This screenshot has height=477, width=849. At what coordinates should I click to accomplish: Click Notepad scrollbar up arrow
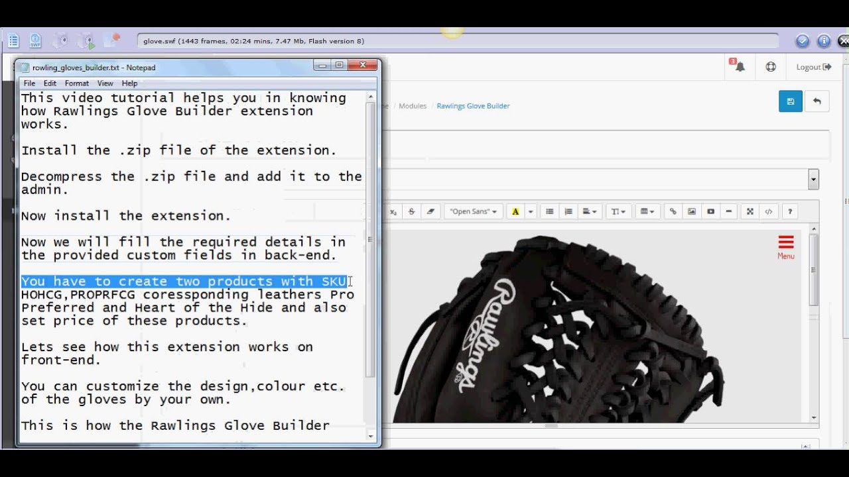pos(371,96)
